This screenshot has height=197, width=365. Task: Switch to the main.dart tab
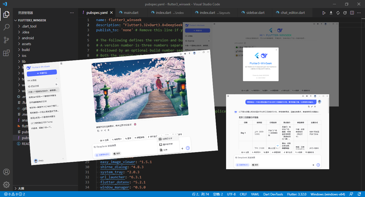[x=131, y=13]
